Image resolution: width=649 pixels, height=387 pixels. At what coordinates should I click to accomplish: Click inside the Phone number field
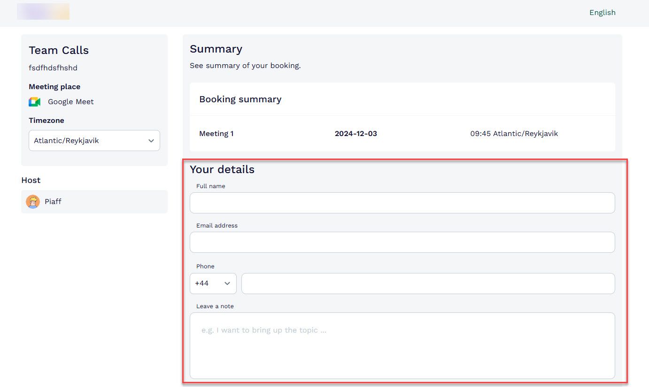pos(428,283)
